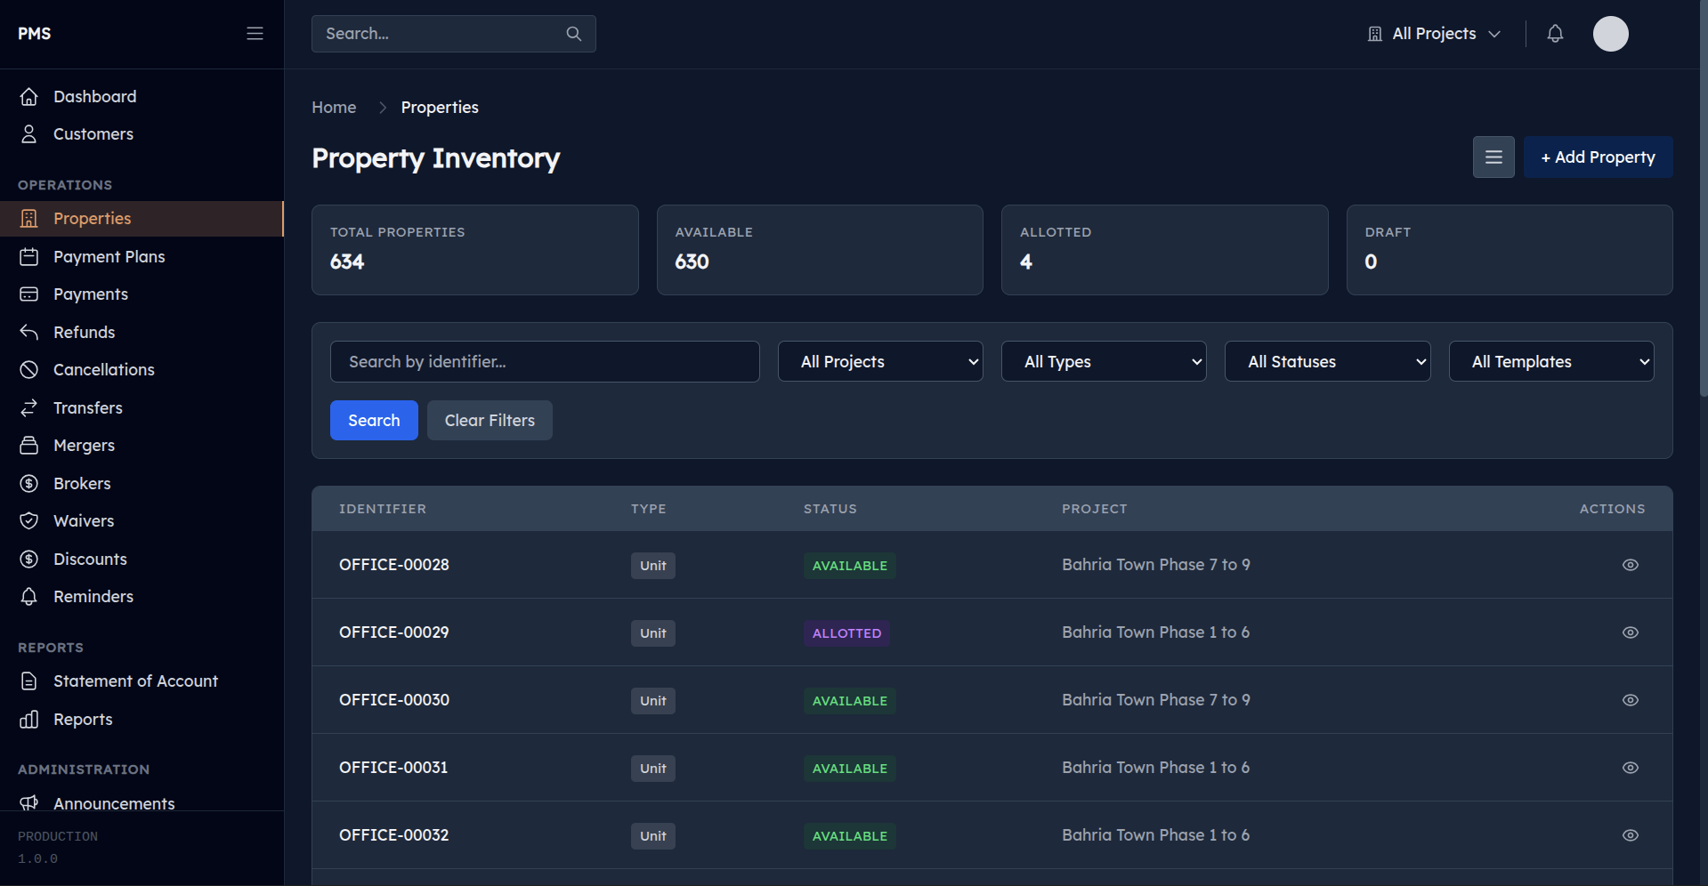Image resolution: width=1708 pixels, height=886 pixels.
Task: Click the Refunds arrow icon
Action: [29, 332]
